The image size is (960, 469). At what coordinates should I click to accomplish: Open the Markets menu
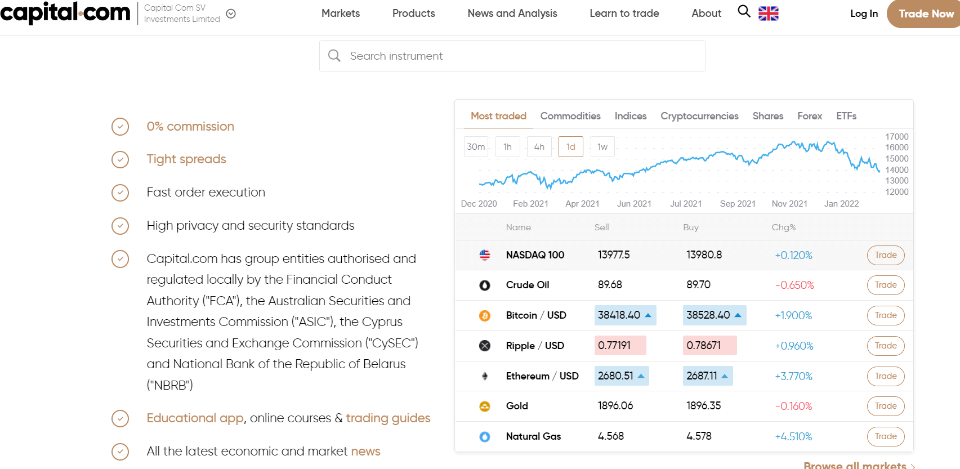click(x=341, y=13)
